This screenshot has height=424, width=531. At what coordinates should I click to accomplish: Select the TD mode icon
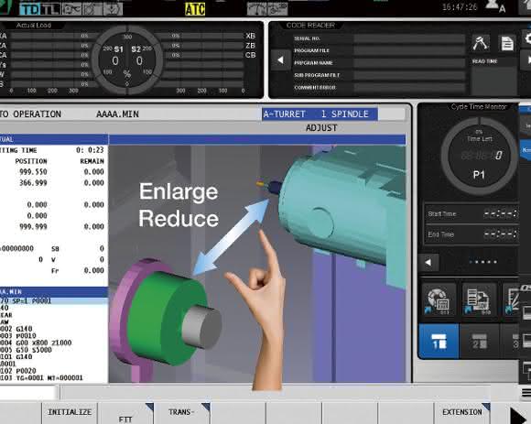tap(30, 9)
